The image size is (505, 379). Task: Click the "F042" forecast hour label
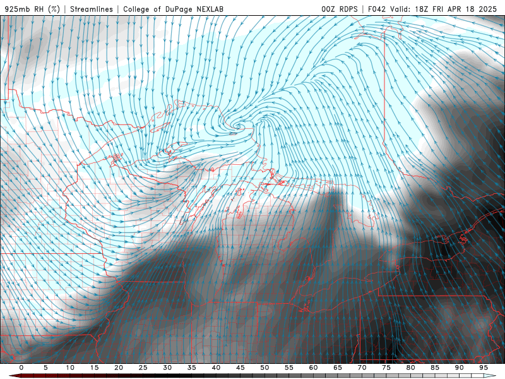(x=377, y=9)
